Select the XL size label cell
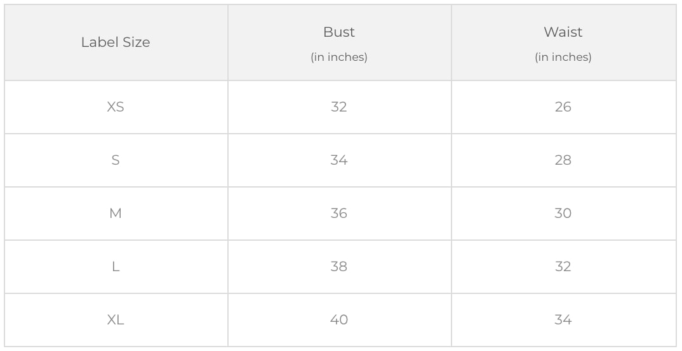This screenshot has width=682, height=351. (x=116, y=320)
